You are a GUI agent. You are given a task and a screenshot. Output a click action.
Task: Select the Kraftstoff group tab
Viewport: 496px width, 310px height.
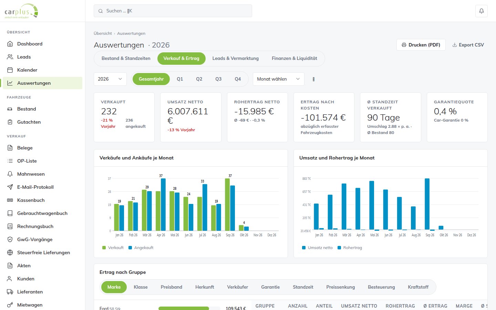tap(418, 287)
